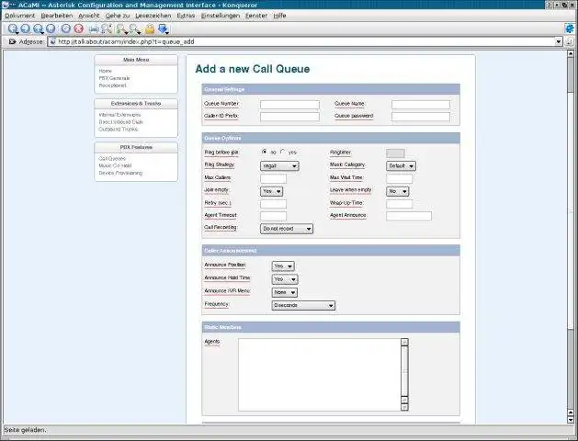Click the blue download arrow toolbar icon
Viewport: 578px width, 441px height.
point(163,28)
